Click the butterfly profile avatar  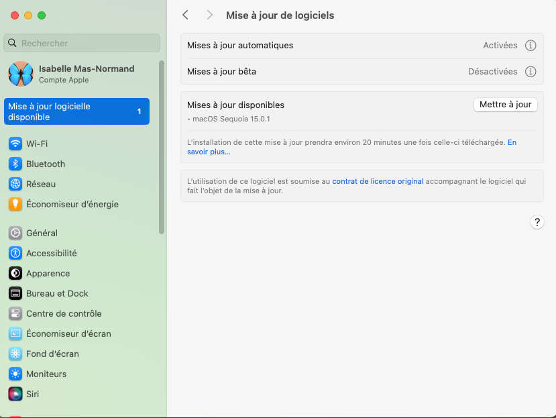point(21,74)
